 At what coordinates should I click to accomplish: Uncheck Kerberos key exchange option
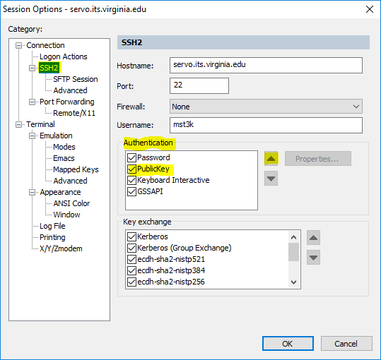(x=131, y=236)
